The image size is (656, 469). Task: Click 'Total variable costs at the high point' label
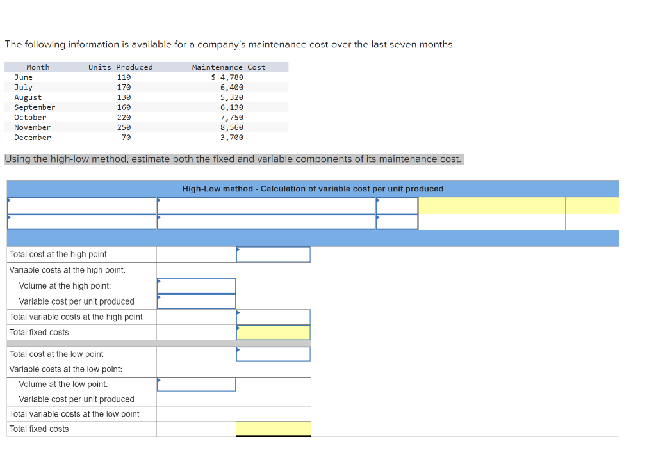tap(76, 317)
